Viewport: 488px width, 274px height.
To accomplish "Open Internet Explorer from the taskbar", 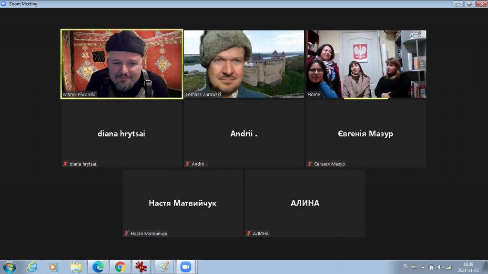I will [32, 267].
